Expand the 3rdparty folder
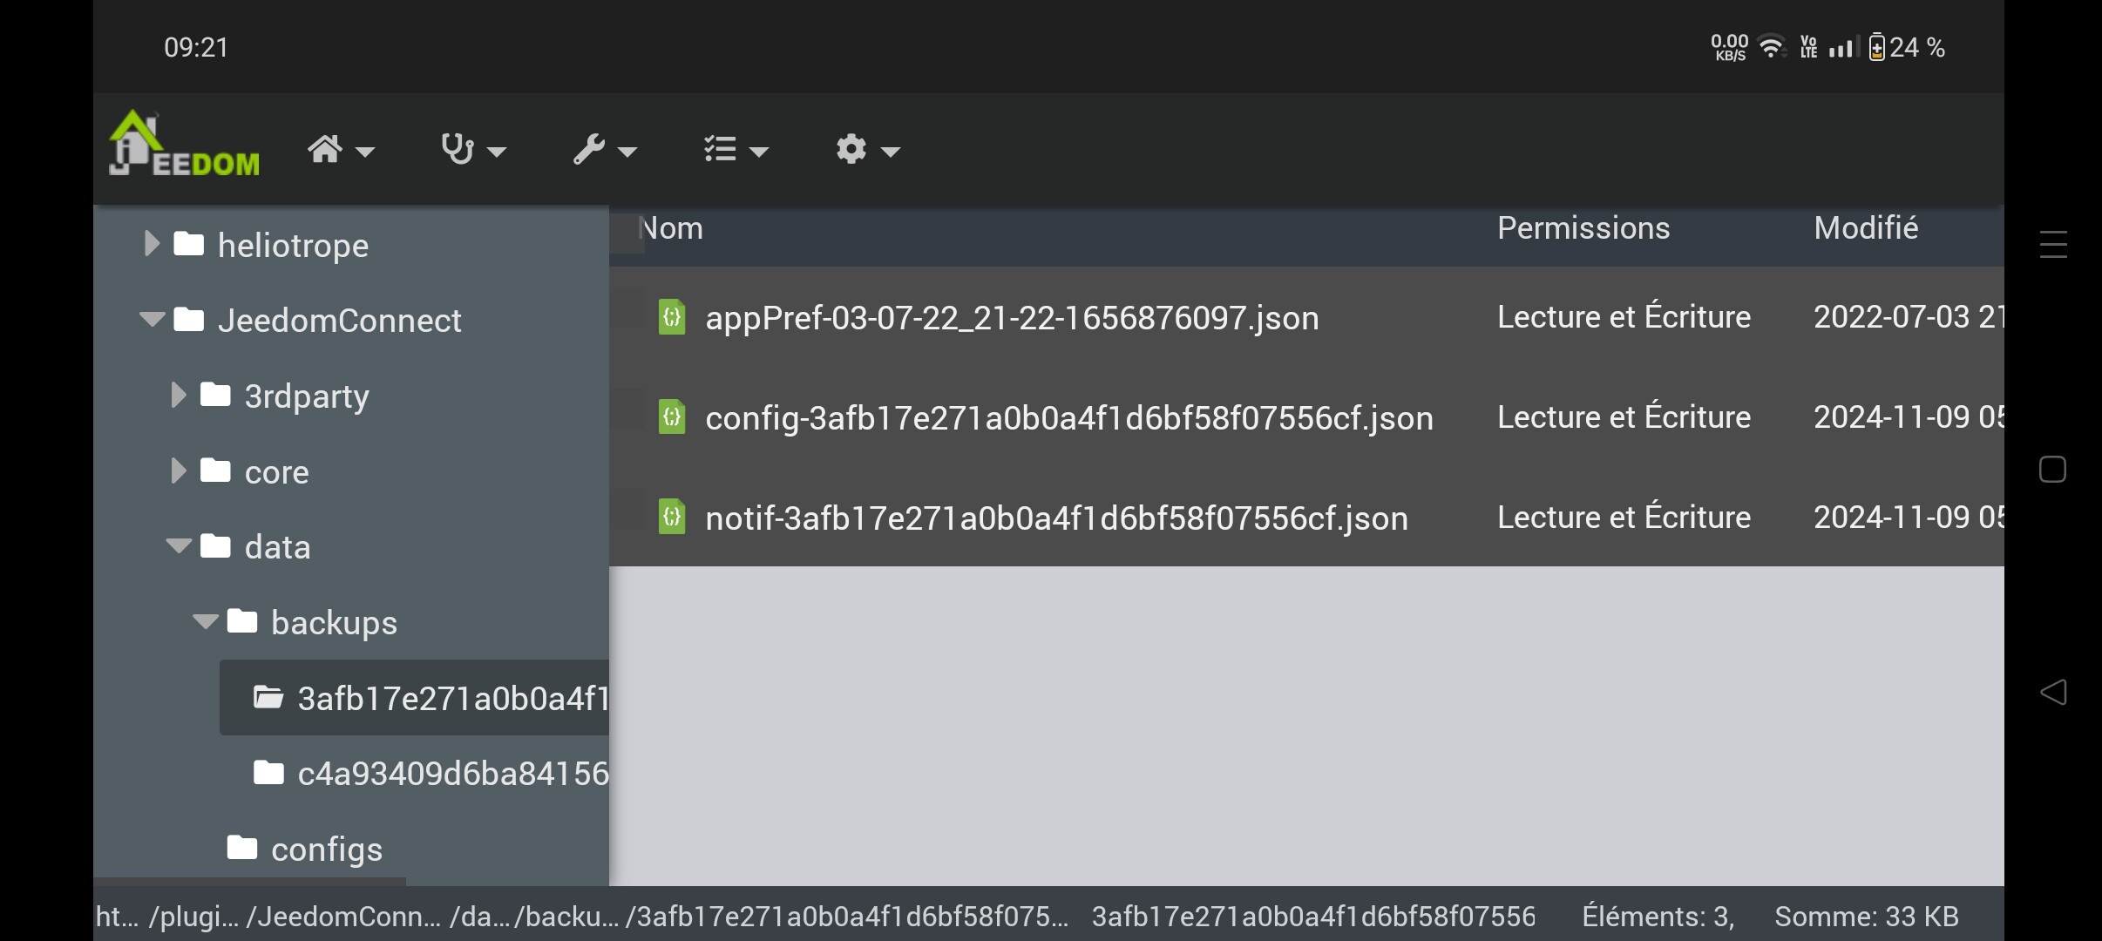Viewport: 2102px width, 941px height. coord(178,396)
